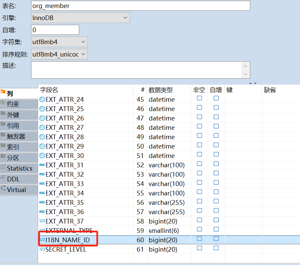Open the Virtual tab

tap(19, 190)
